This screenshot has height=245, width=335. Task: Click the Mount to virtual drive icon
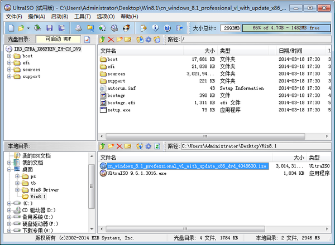pos(114,28)
